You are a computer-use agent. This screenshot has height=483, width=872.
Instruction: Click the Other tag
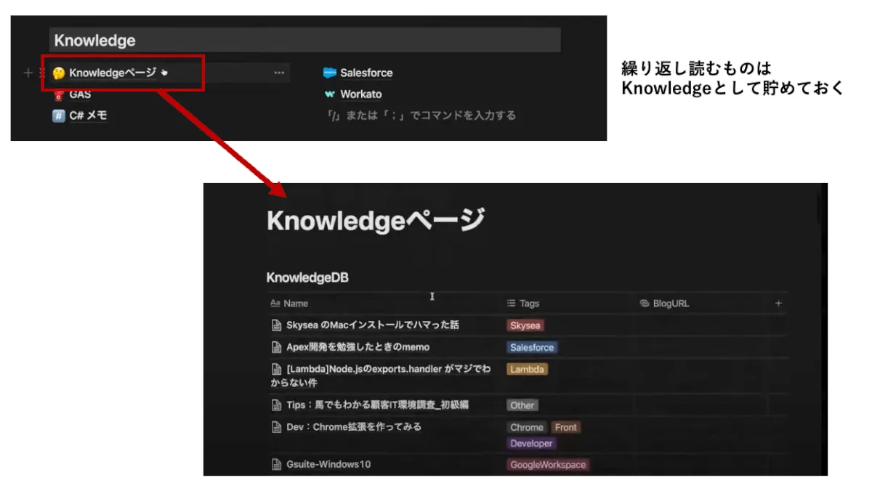point(522,405)
